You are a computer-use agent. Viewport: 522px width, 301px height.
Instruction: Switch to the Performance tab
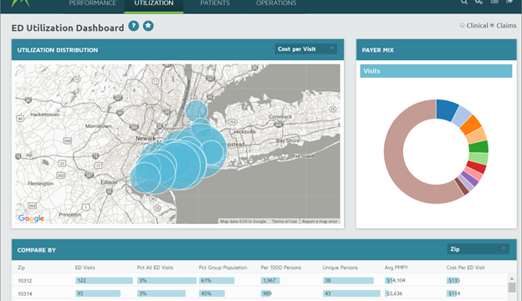pos(93,3)
